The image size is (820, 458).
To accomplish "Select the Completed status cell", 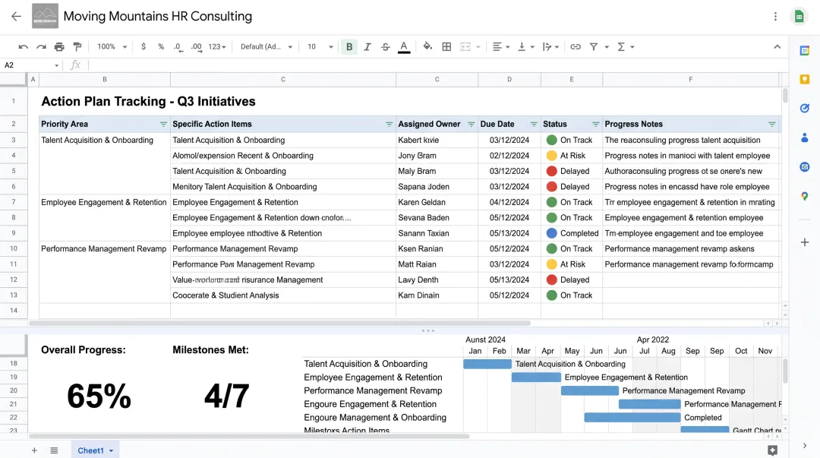I will (572, 233).
